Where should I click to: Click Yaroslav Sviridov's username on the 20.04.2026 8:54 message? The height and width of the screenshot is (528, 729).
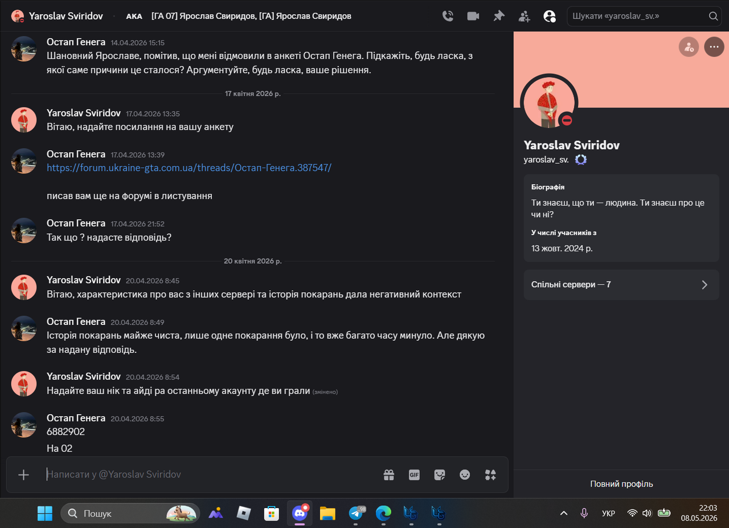click(x=84, y=377)
